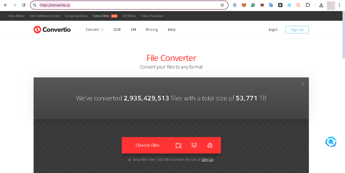Click the Google Drive upload icon

tap(210, 145)
